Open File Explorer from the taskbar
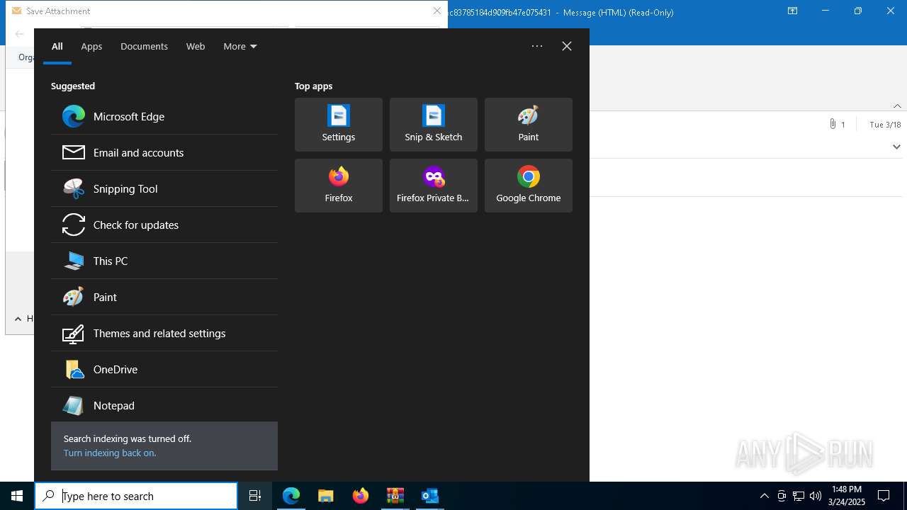The height and width of the screenshot is (510, 907). [326, 496]
